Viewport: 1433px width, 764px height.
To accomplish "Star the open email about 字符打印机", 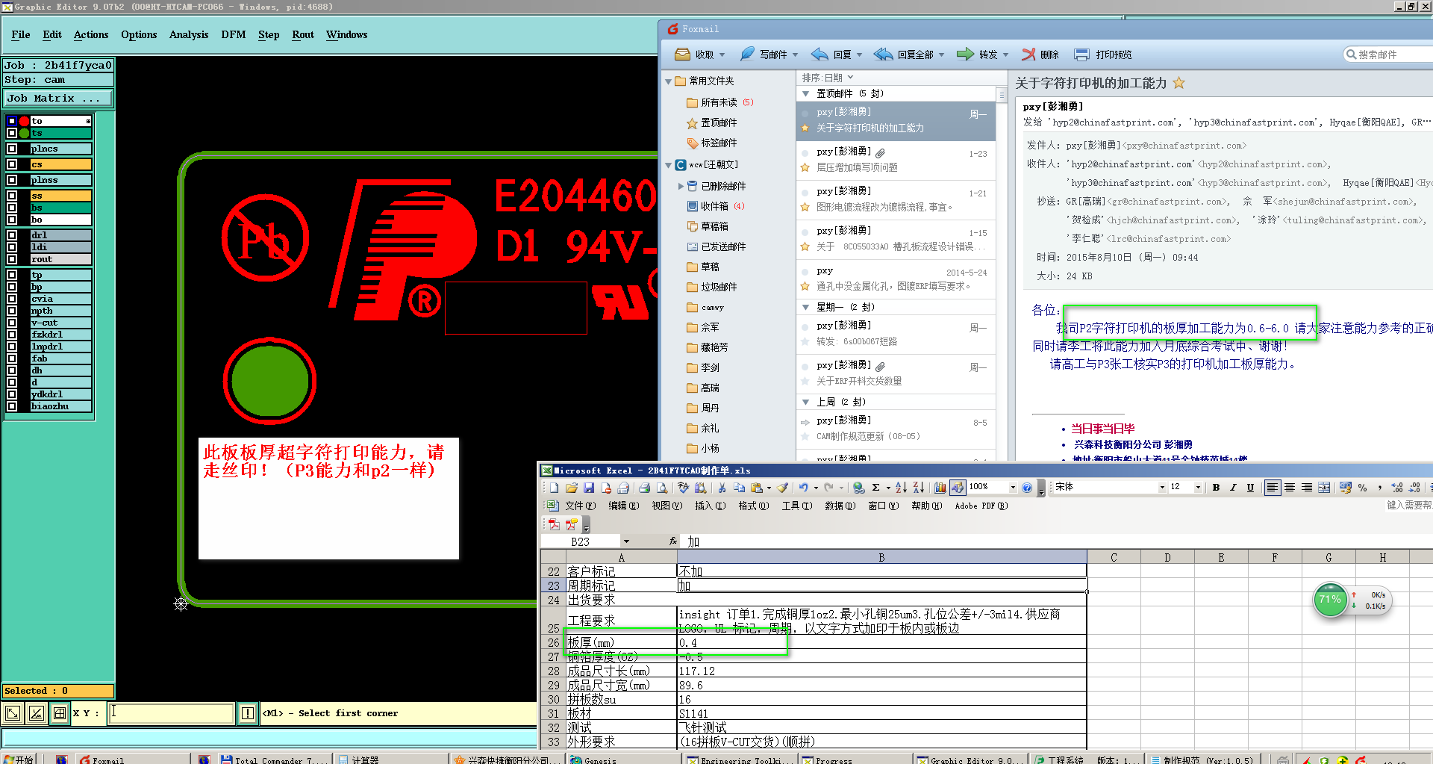I will pos(1178,83).
